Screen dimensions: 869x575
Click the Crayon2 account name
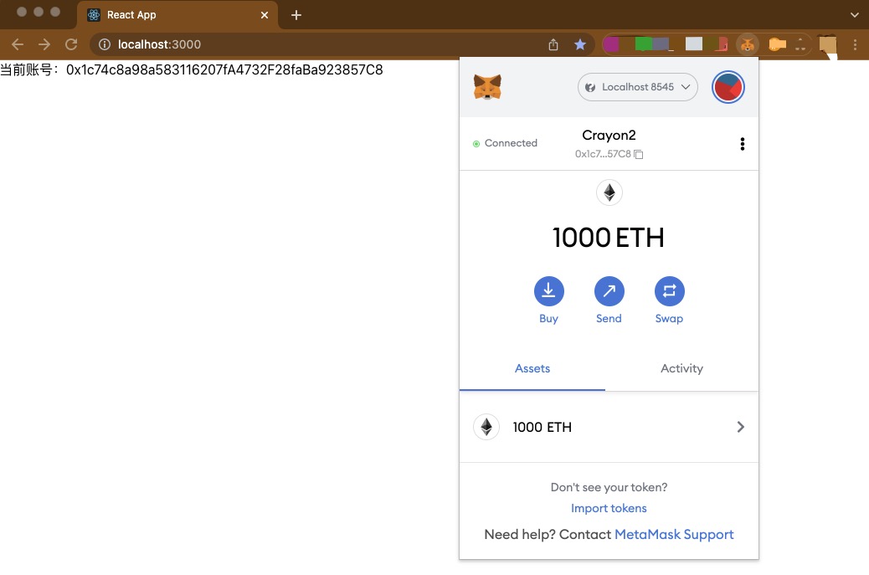pos(609,135)
